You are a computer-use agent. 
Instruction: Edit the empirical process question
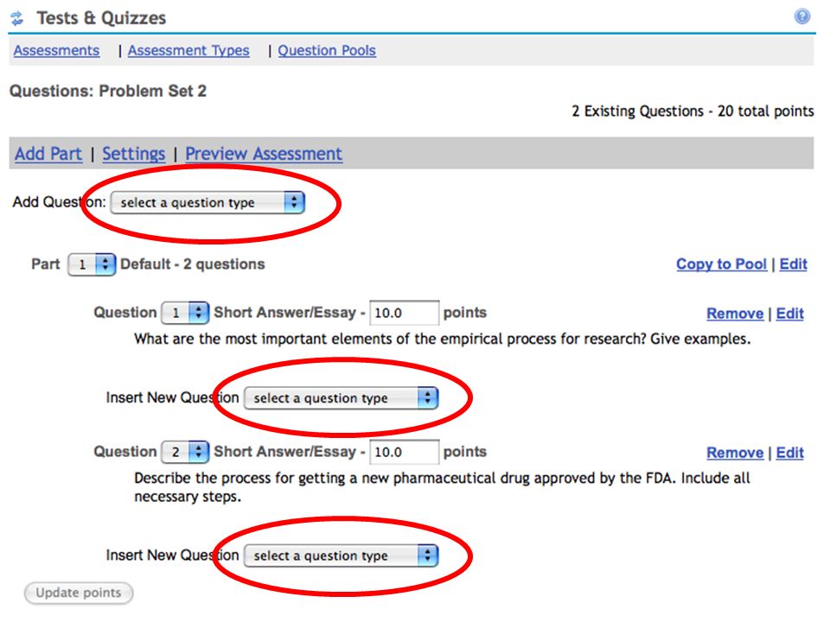coord(789,313)
